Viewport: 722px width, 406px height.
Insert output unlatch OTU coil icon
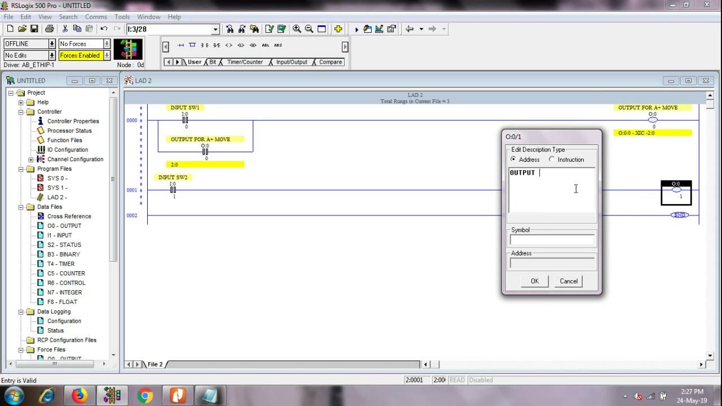[x=253, y=45]
